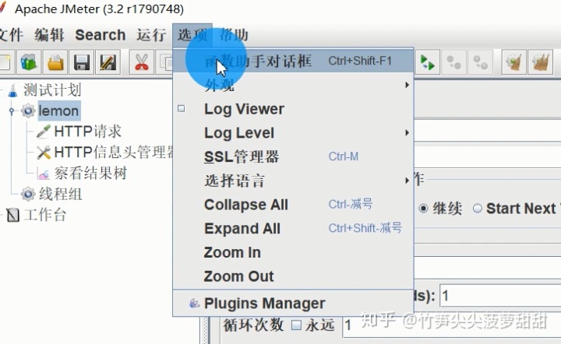Click the flask icon of 测试计划
The image size is (561, 344).
13,90
